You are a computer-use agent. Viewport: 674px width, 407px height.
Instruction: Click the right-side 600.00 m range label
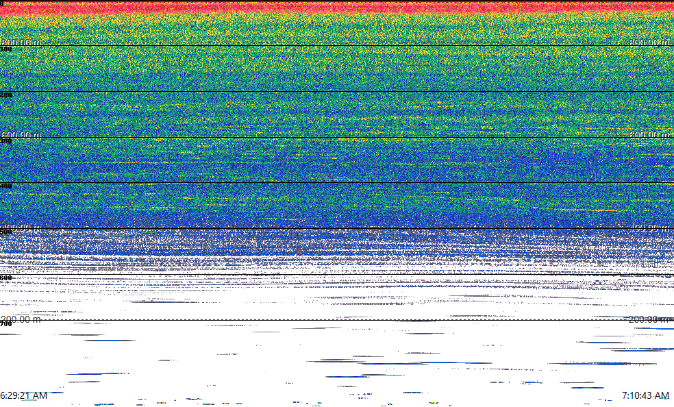[x=649, y=135]
